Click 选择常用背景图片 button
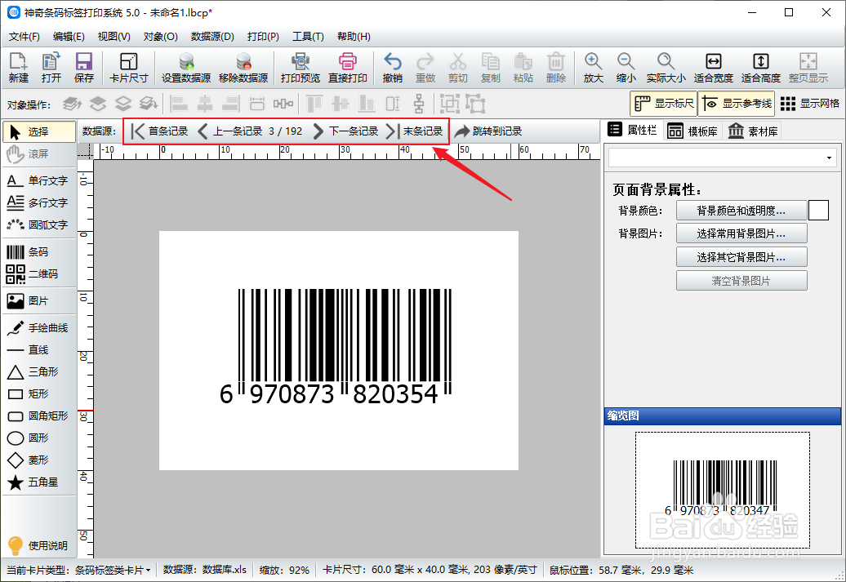 (741, 233)
